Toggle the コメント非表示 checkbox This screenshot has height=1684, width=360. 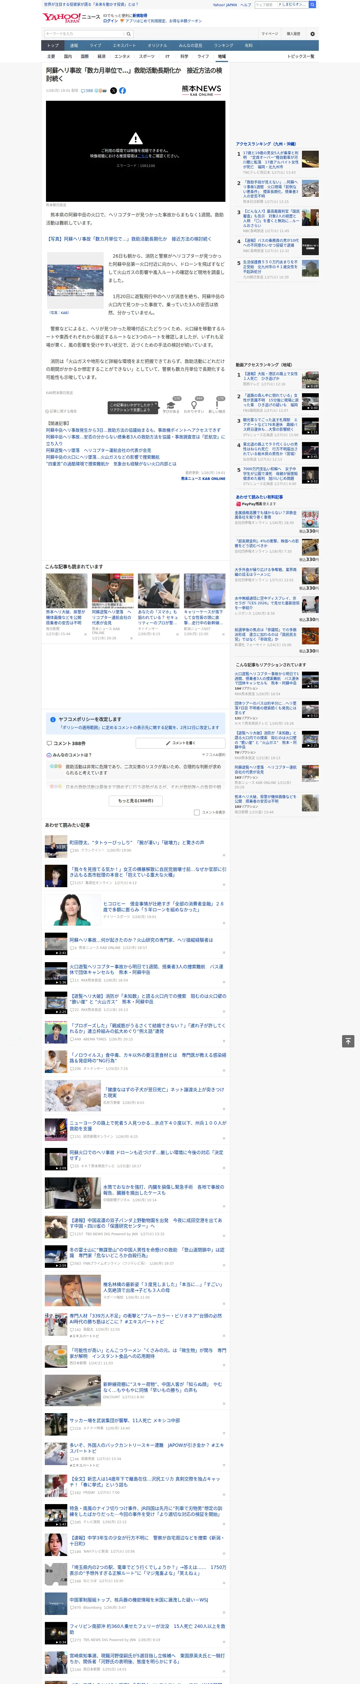pos(197,813)
